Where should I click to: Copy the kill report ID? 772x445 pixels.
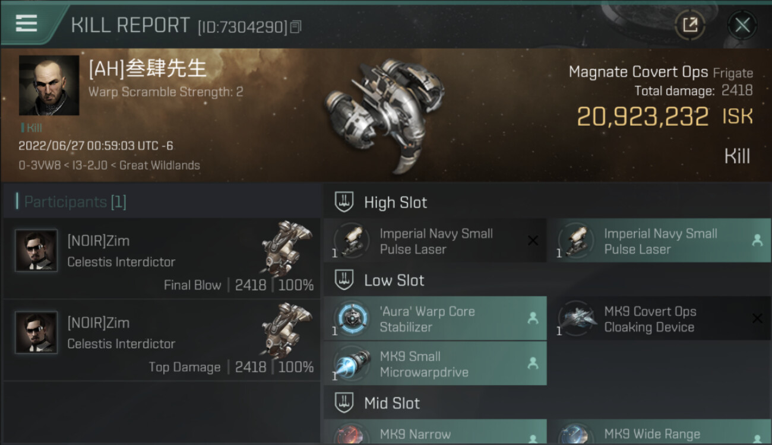[296, 27]
